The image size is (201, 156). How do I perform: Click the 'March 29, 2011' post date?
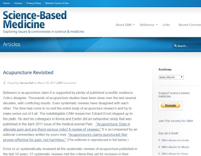(x=47, y=83)
